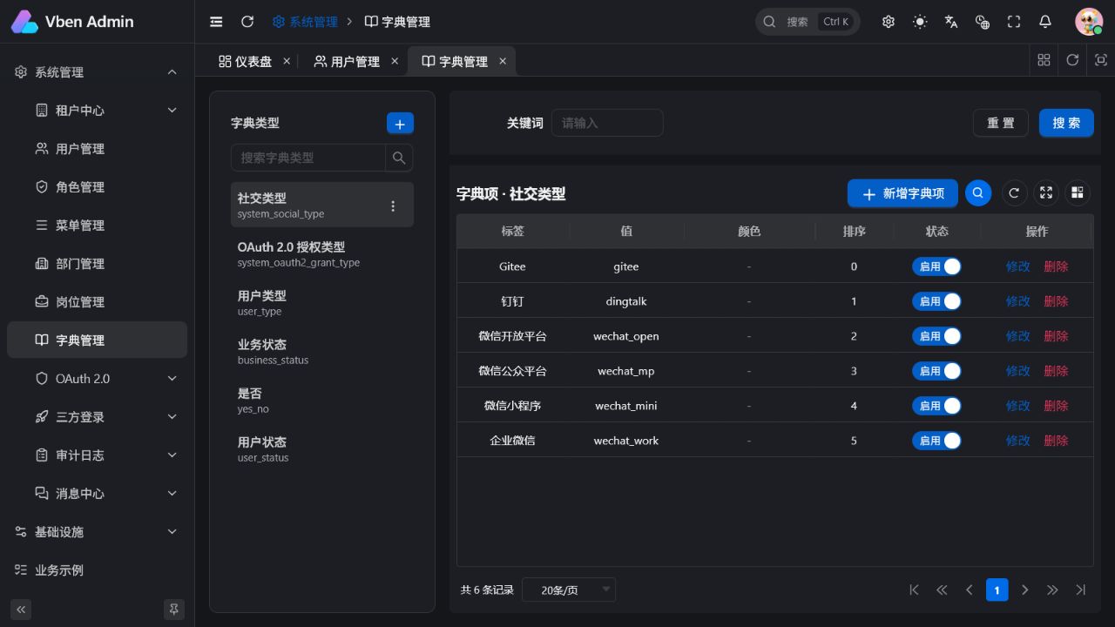Disable 微信开放平台 status switch
This screenshot has height=627, width=1115.
point(936,336)
